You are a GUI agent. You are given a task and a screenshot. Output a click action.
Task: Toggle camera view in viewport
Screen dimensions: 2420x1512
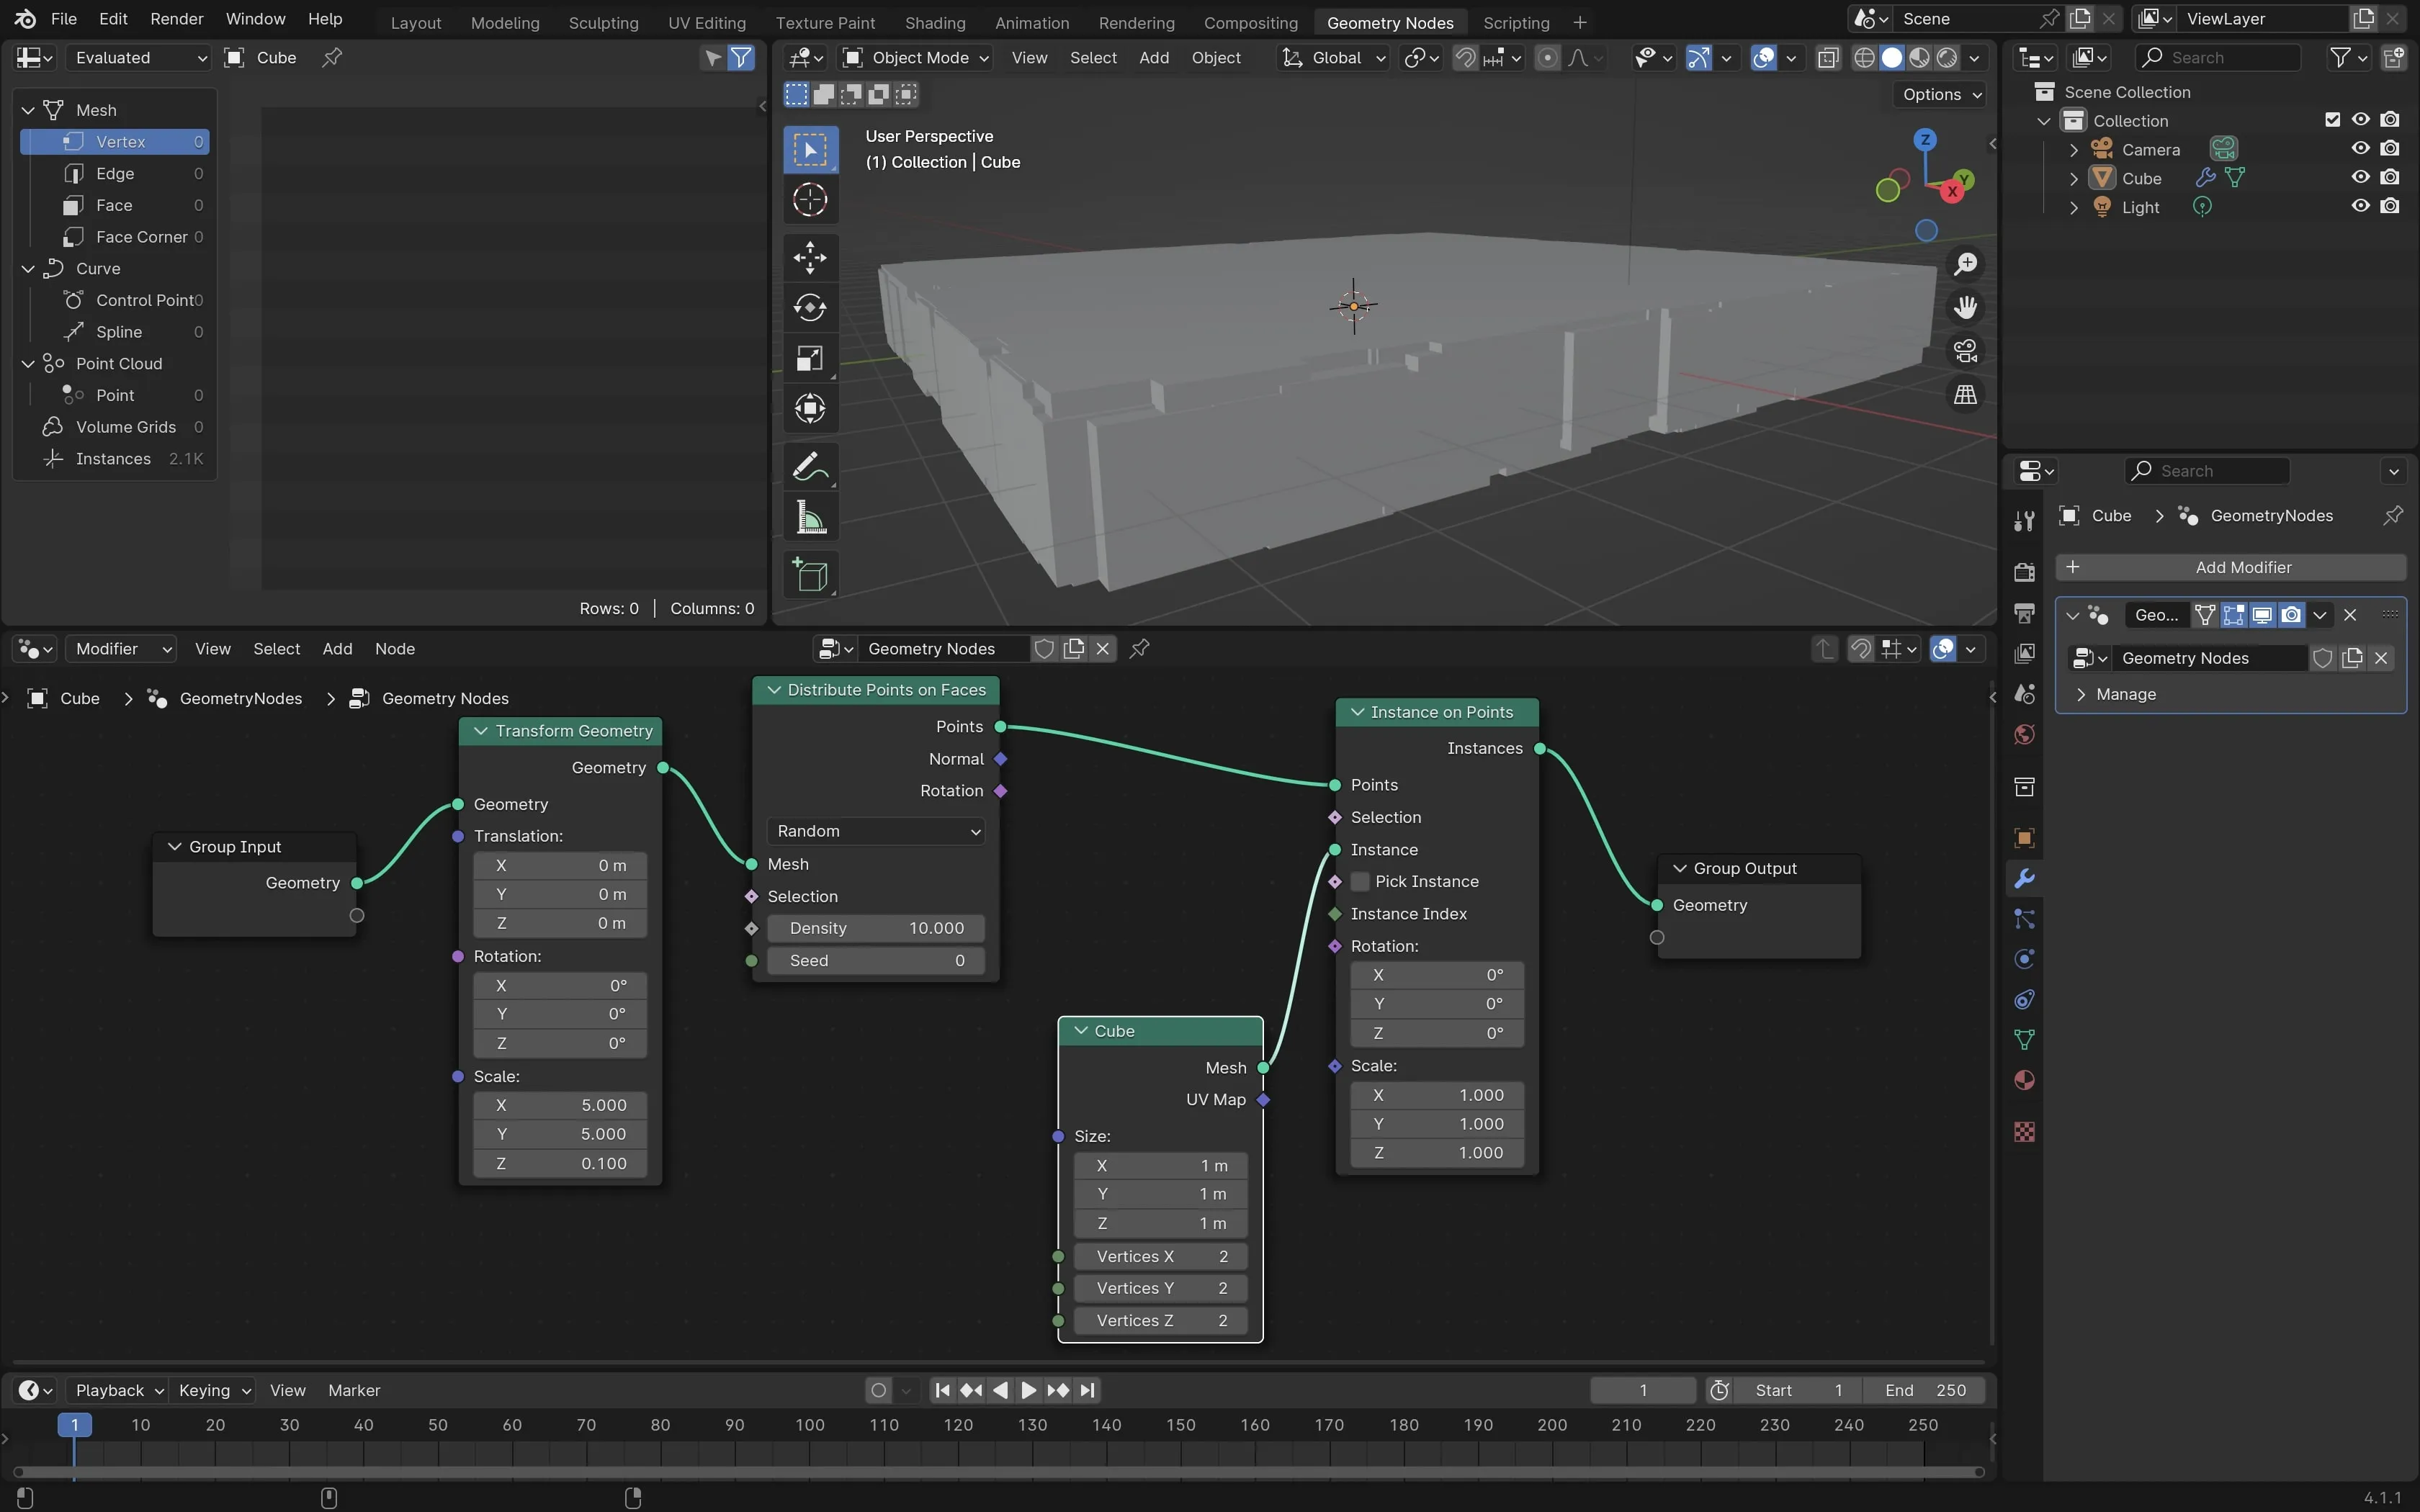pos(1965,351)
